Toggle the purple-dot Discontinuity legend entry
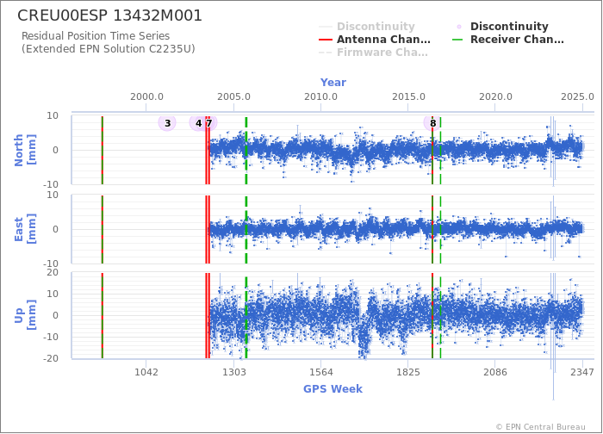 (x=502, y=27)
